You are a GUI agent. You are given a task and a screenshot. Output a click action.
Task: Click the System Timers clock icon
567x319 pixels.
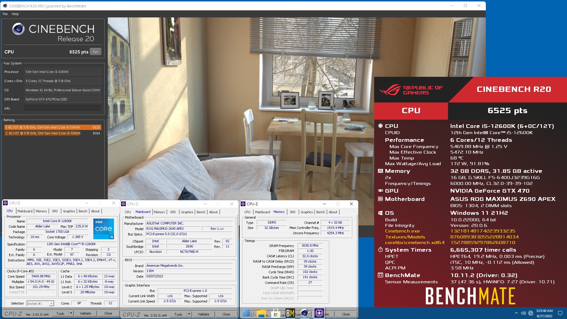click(380, 250)
